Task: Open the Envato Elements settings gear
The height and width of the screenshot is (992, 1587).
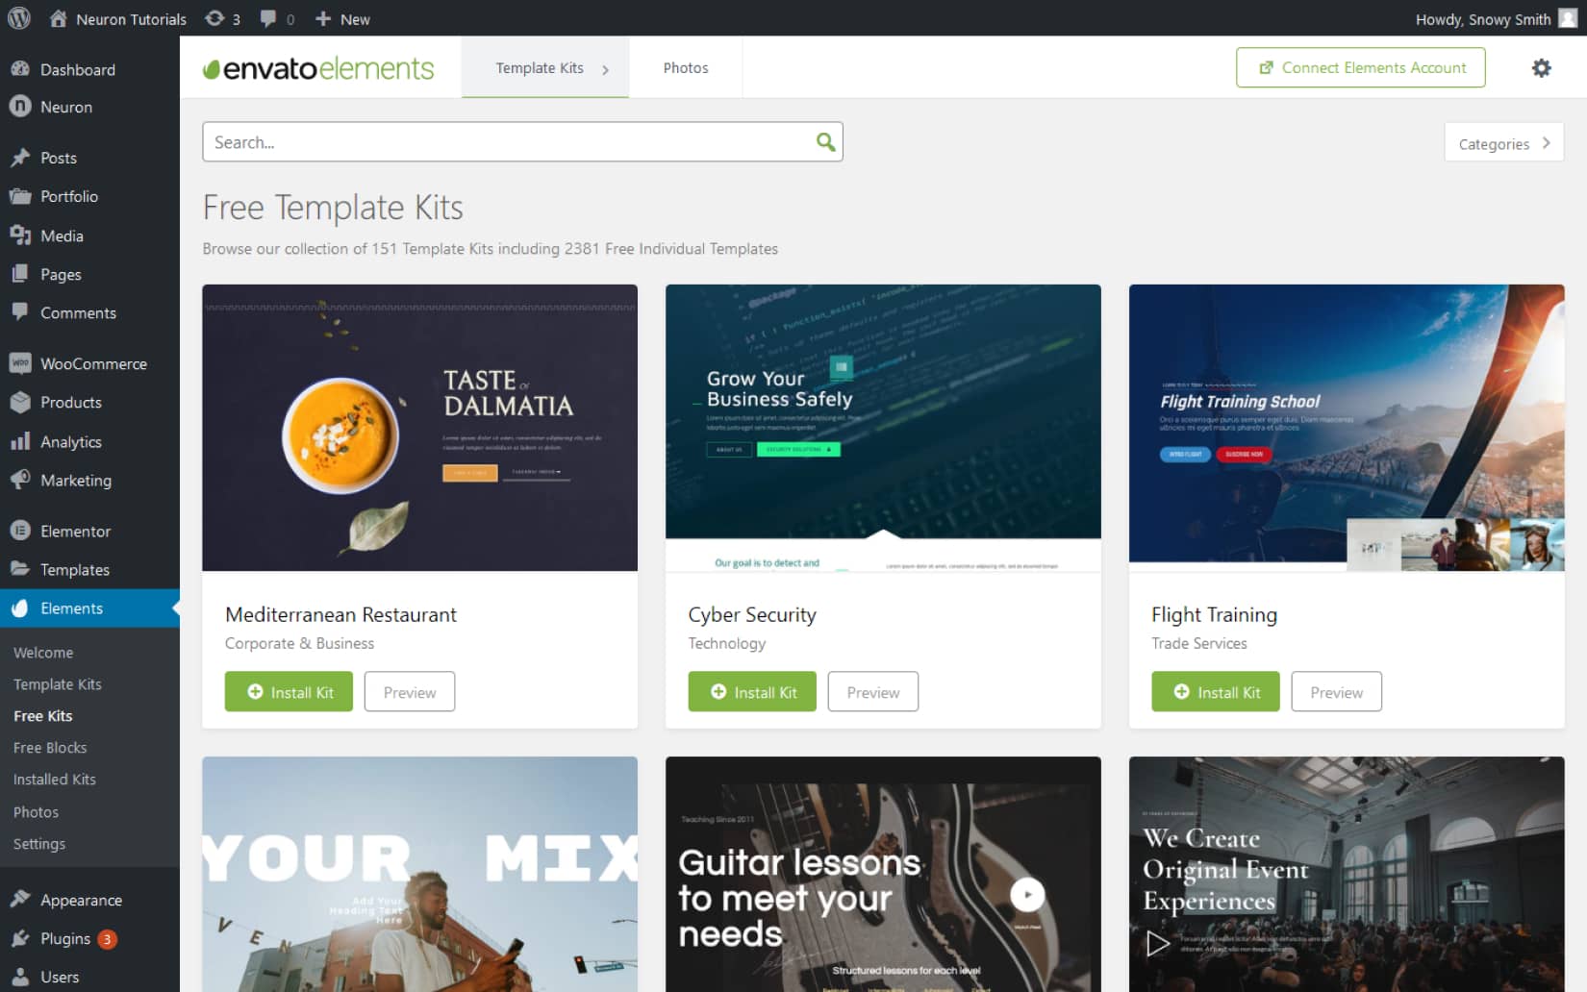Action: [1541, 67]
